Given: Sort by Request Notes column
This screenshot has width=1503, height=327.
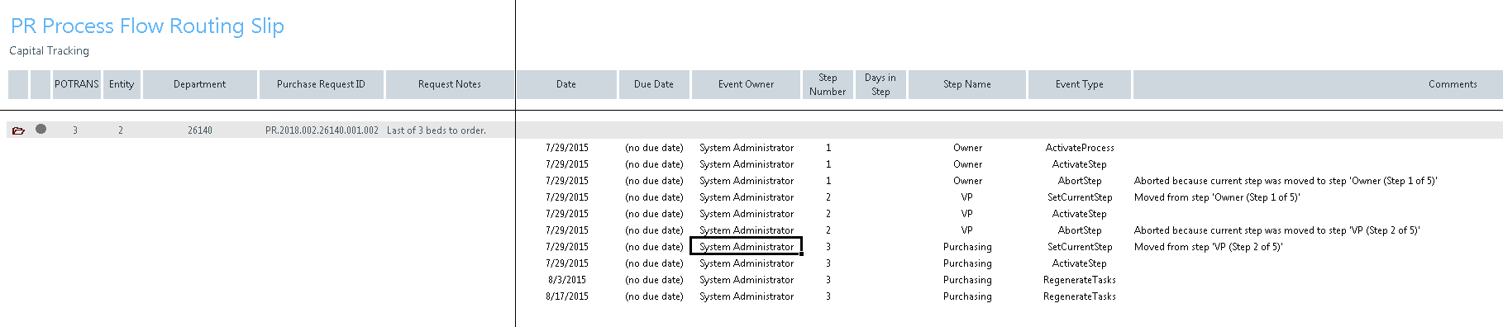Looking at the screenshot, I should tap(450, 84).
